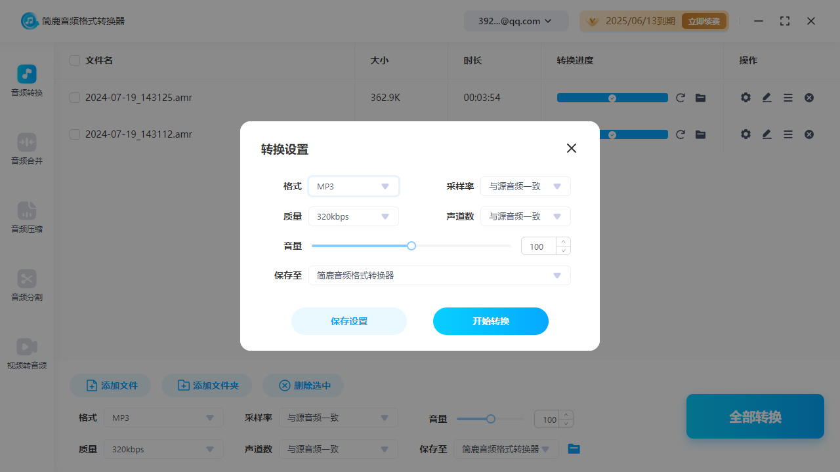The image size is (840, 472).
Task: Open the 音频压缩 panel
Action: pyautogui.click(x=26, y=218)
